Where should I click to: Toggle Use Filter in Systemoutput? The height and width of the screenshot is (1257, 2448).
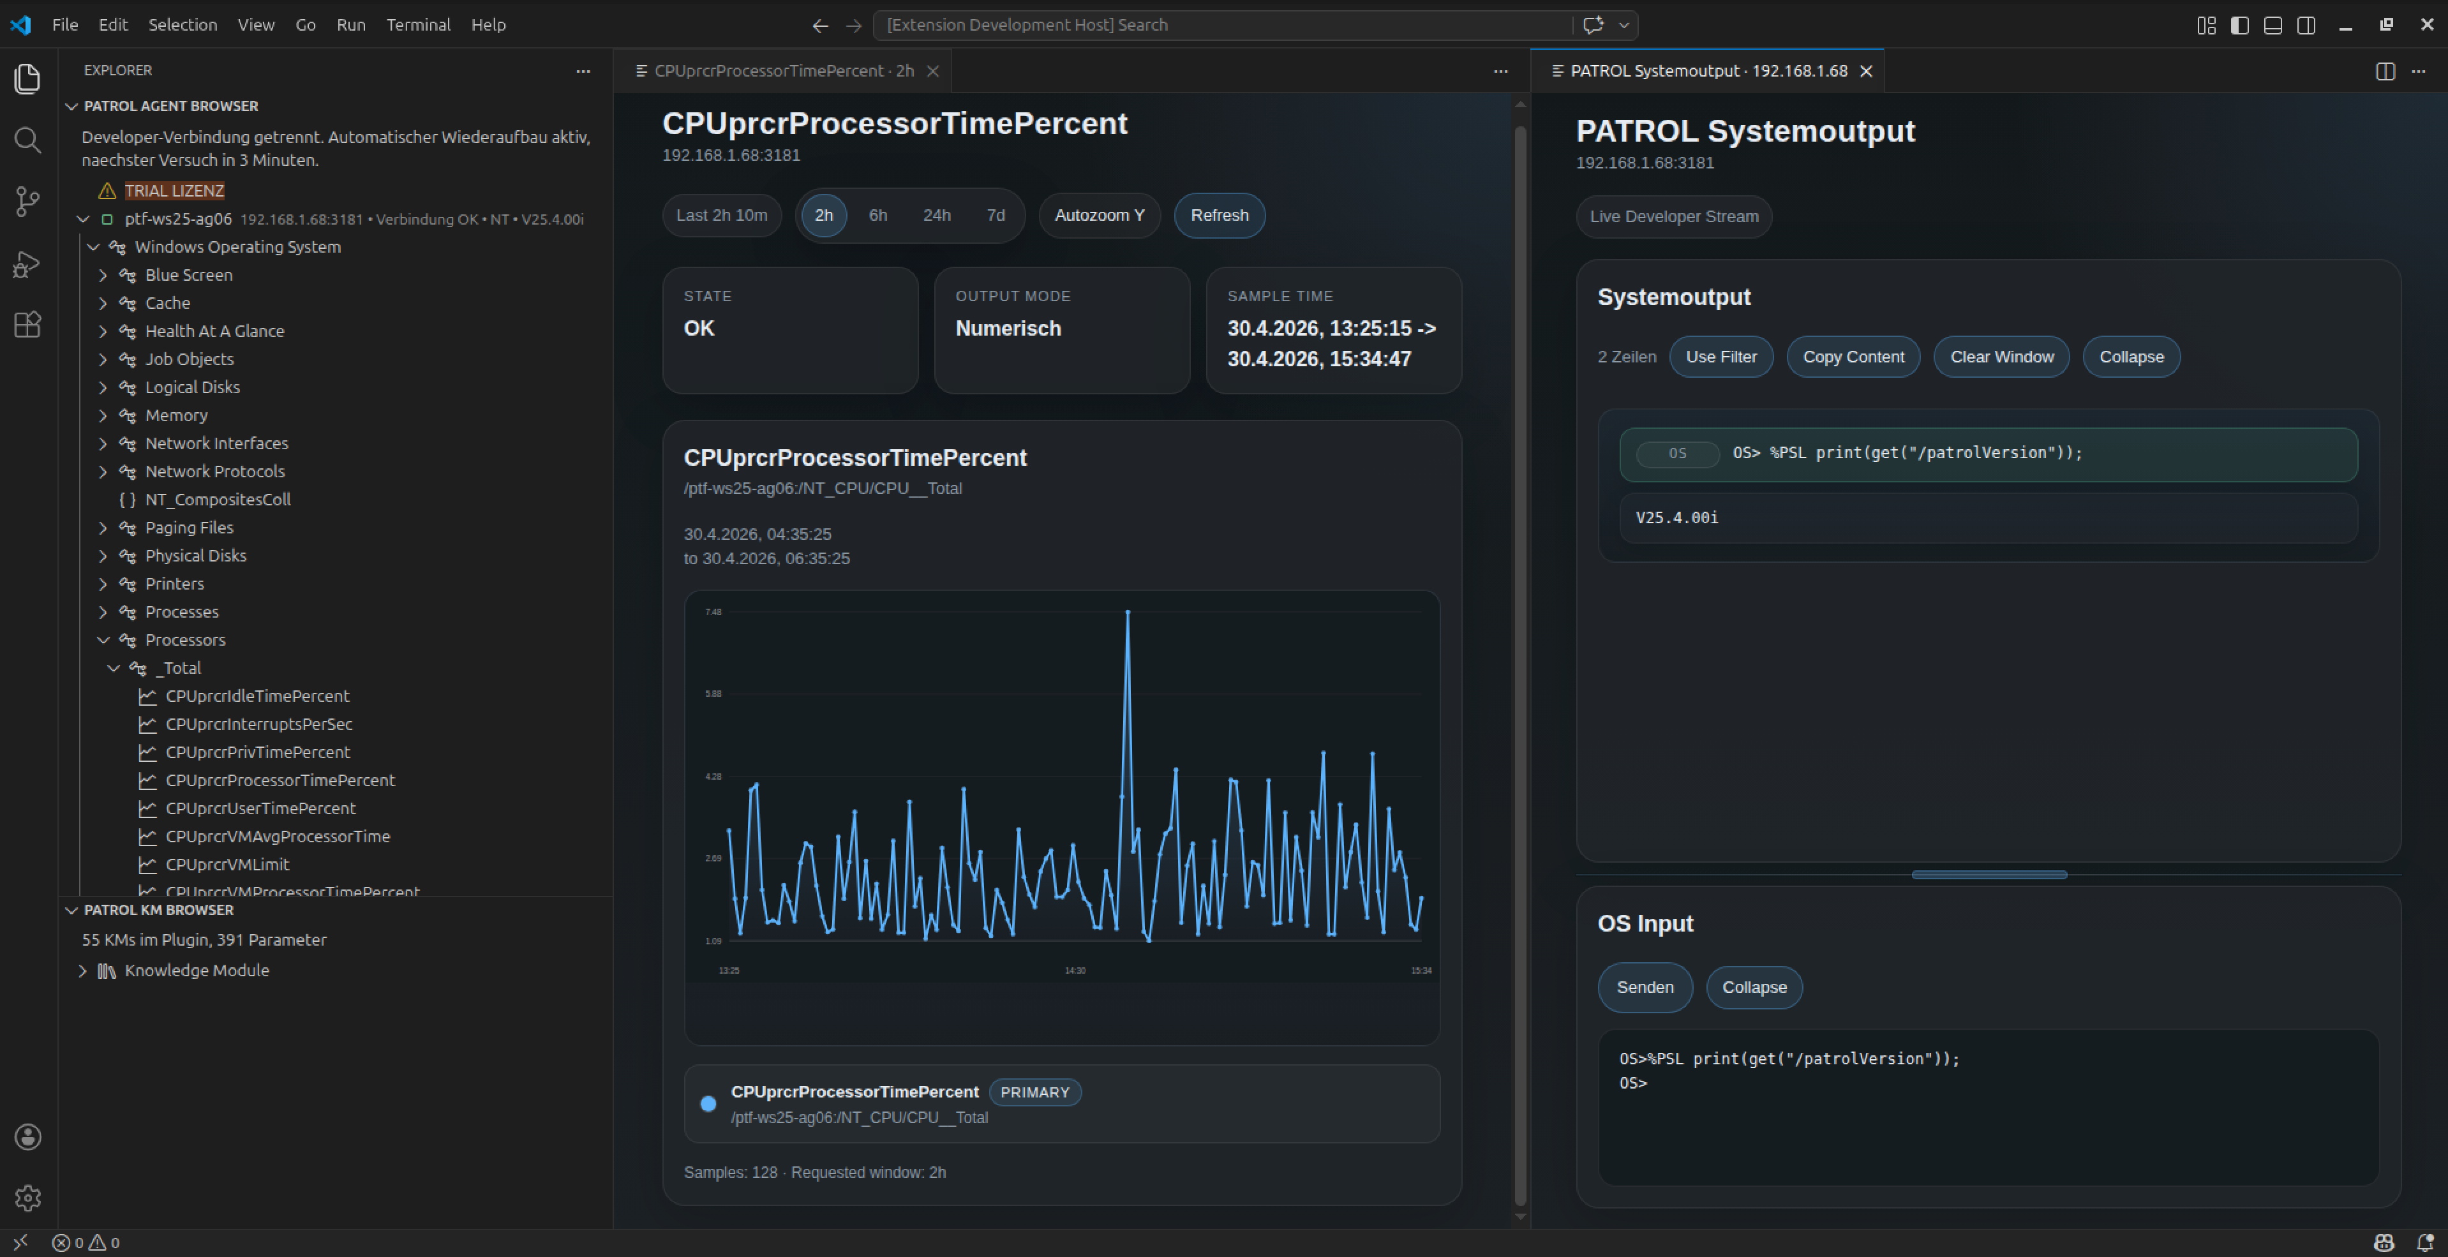(1720, 357)
